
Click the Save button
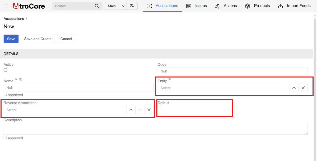coord(11,39)
